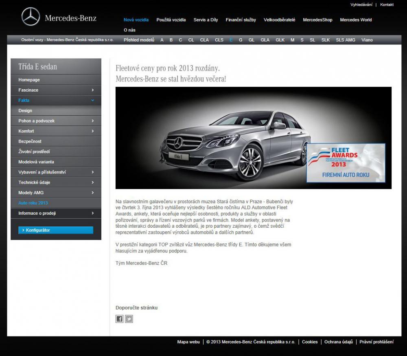Select model class CLS

point(219,40)
